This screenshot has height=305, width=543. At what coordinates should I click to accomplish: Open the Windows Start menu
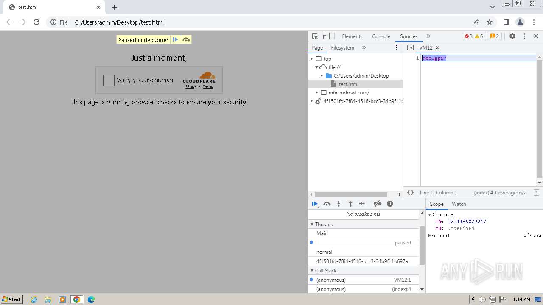[12, 299]
